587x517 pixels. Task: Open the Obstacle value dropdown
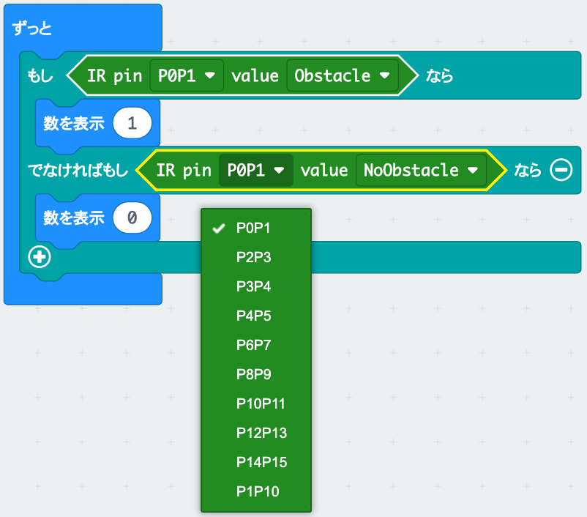click(343, 75)
